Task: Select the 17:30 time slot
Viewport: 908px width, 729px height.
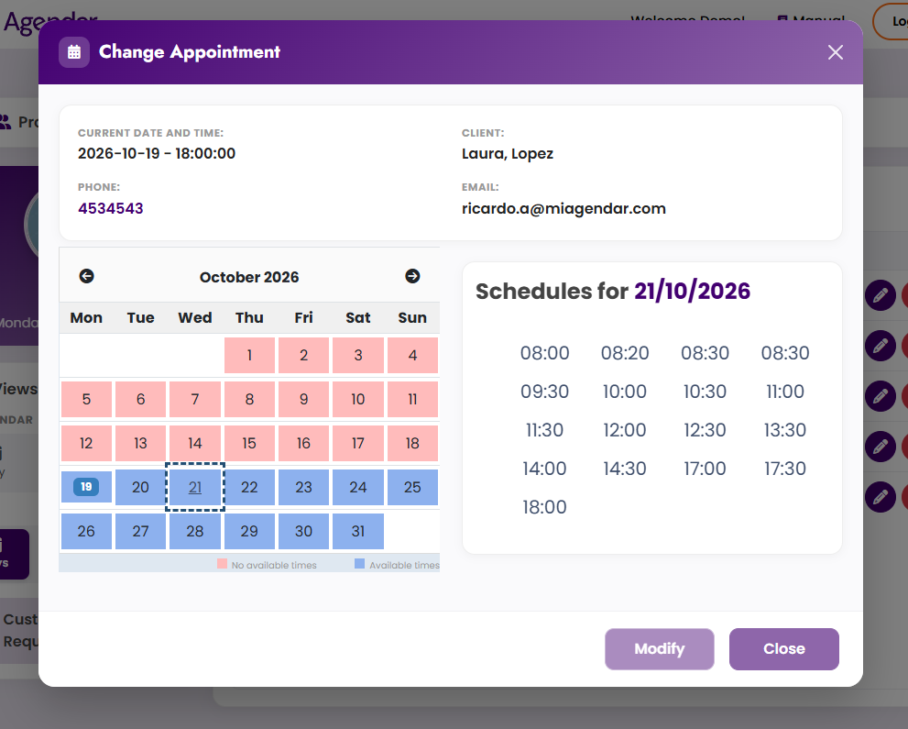Action: click(x=785, y=469)
